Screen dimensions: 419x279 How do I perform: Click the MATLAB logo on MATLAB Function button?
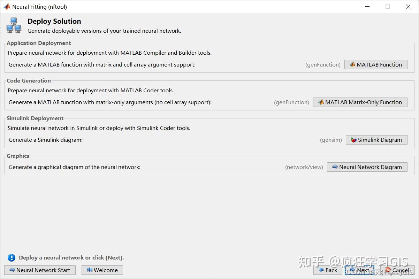coord(352,64)
